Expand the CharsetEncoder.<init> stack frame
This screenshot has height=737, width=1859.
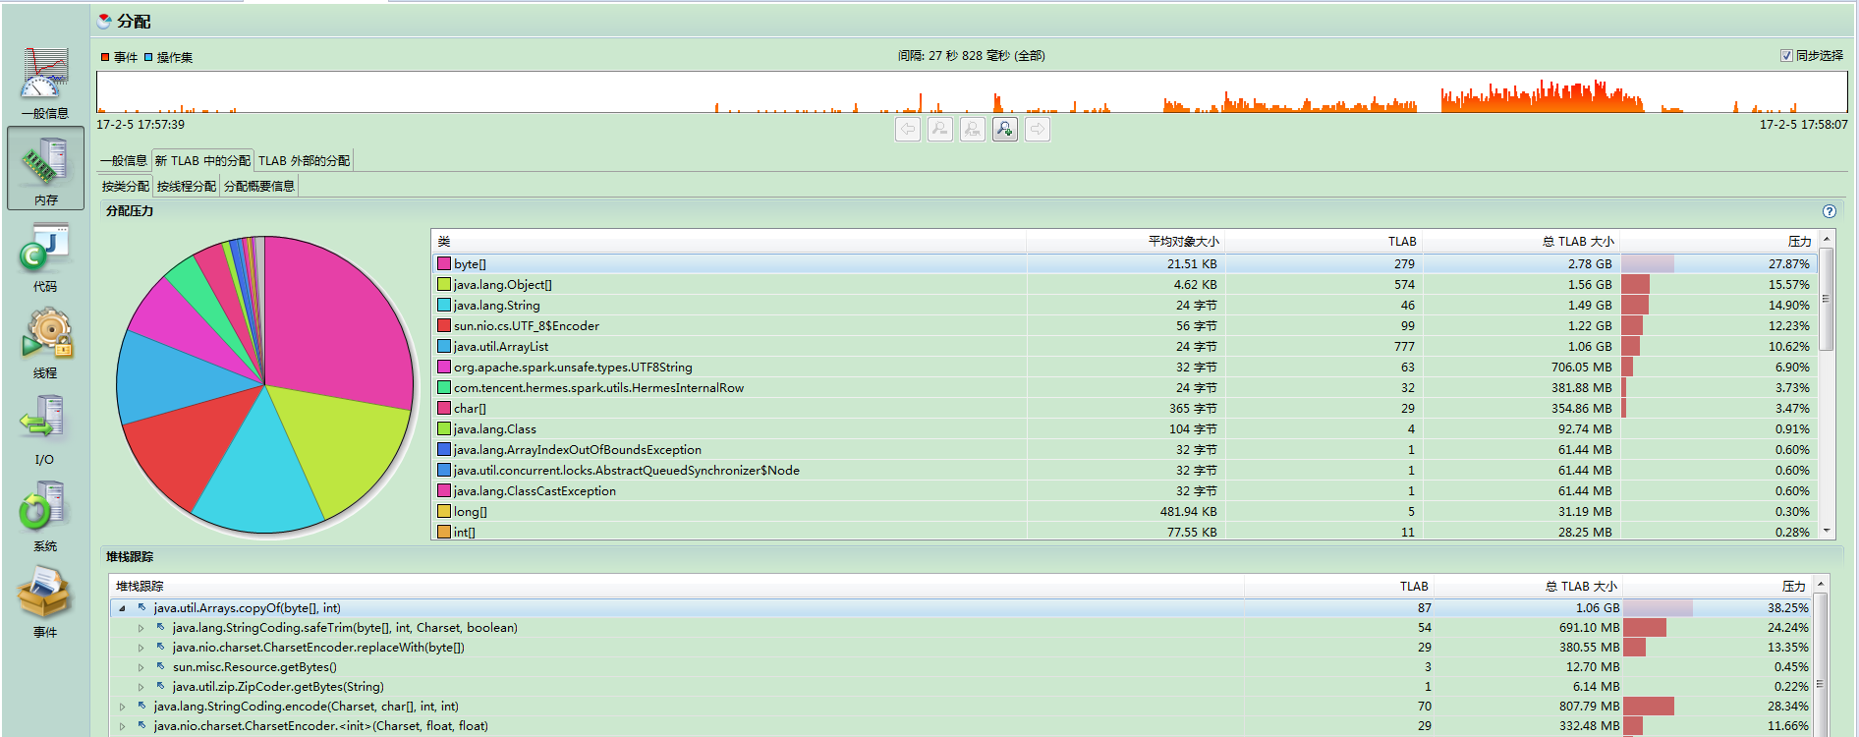(122, 726)
